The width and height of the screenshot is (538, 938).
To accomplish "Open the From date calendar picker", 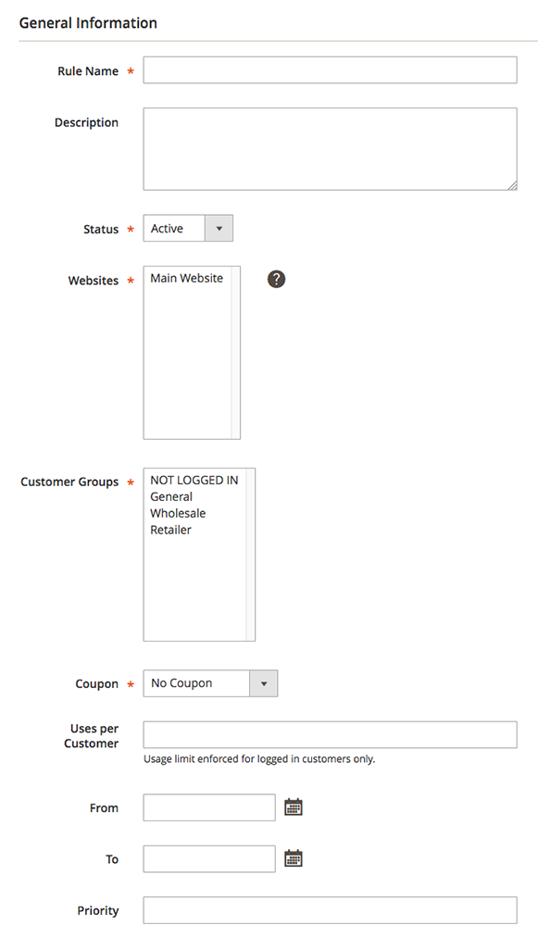I will point(294,807).
